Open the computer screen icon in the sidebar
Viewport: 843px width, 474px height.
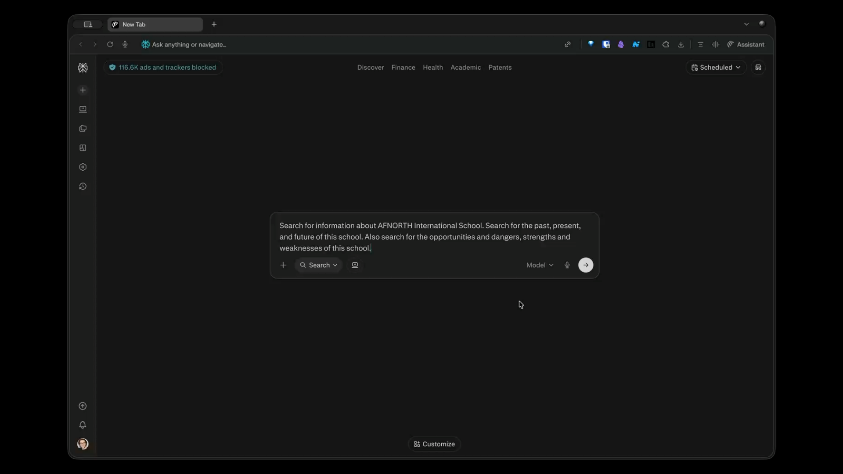[83, 109]
